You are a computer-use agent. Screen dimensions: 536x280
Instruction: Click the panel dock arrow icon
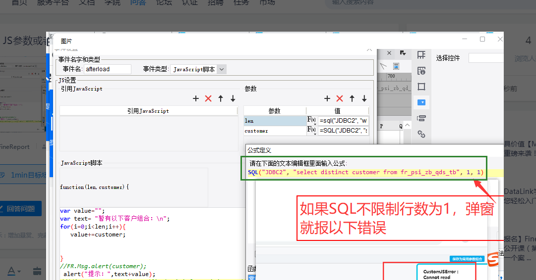coord(403,53)
